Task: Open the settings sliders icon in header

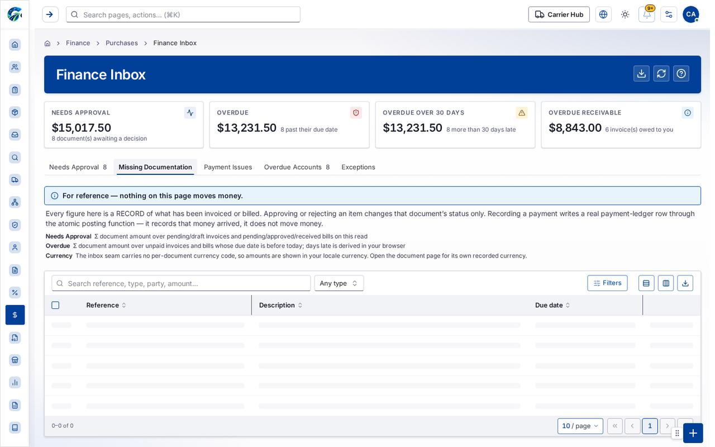Action: [x=669, y=15]
